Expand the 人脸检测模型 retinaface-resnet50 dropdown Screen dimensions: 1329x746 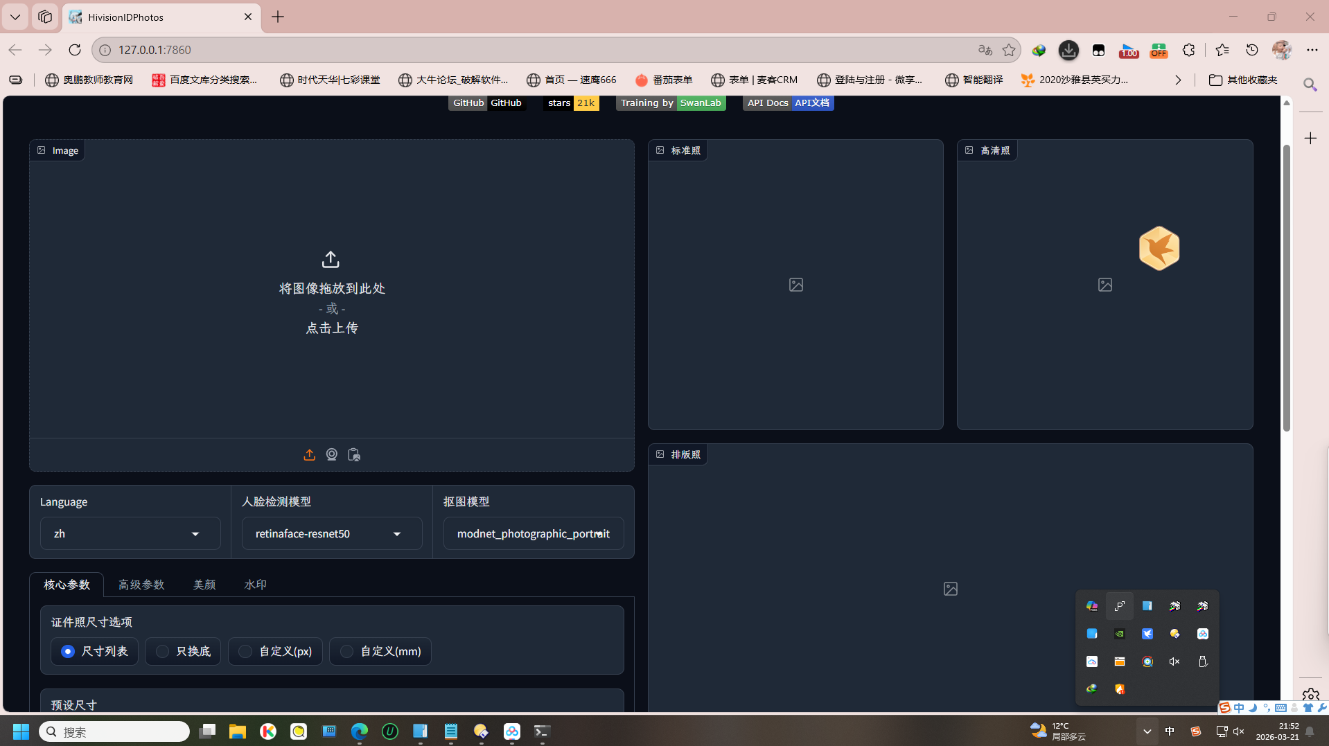coord(331,533)
